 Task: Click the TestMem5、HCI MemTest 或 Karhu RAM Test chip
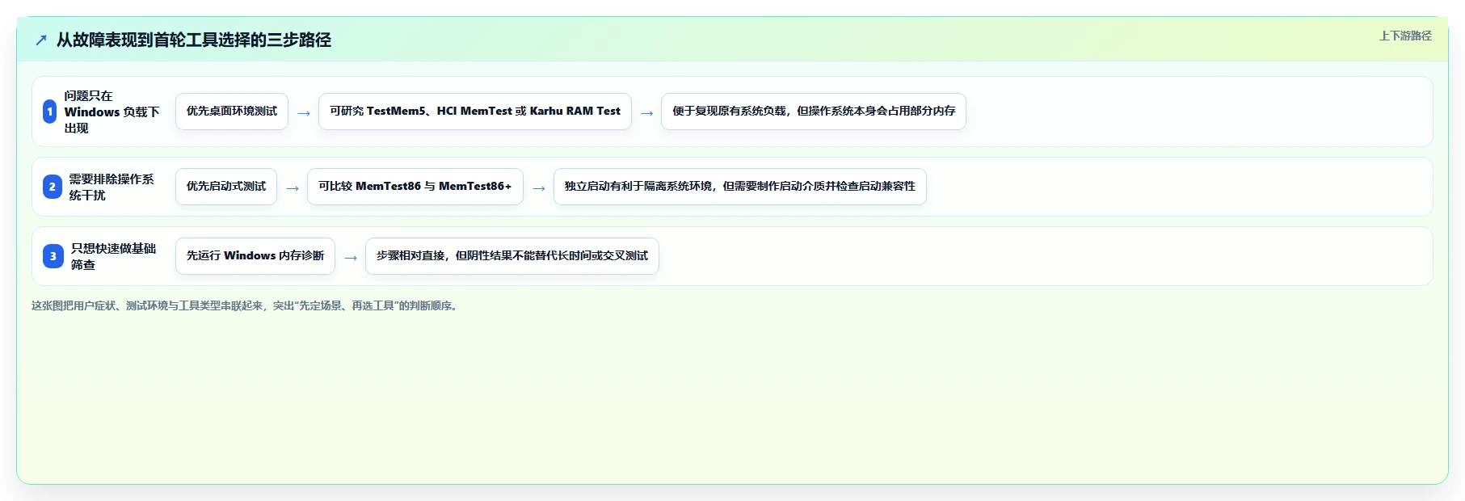(x=475, y=112)
